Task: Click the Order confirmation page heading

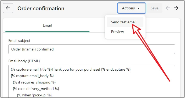Action: pyautogui.click(x=41, y=8)
